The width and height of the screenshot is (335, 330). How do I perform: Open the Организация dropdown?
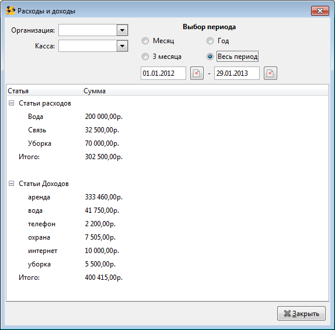click(122, 30)
